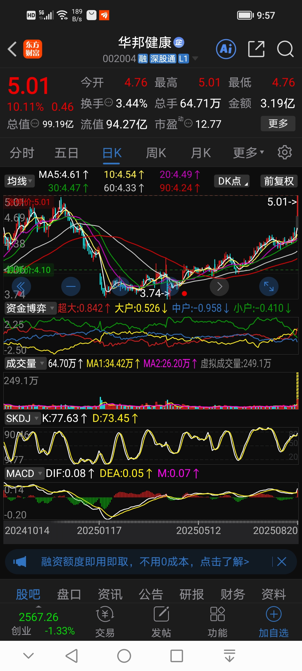Viewport: 302px width, 671px height.
Task: Open 成交量 indicator dropdown
Action: pyautogui.click(x=25, y=363)
